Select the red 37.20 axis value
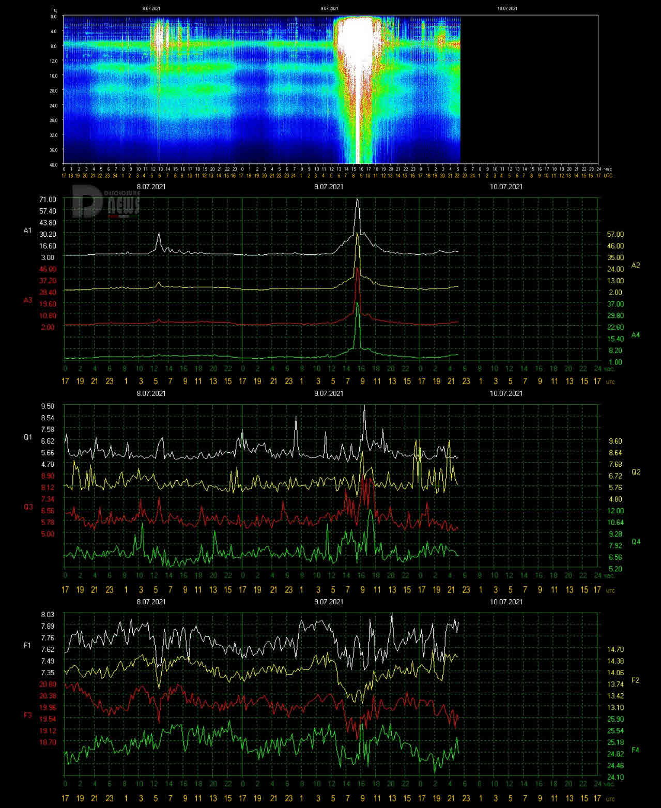Screen dimensions: 661x808 tap(47, 281)
